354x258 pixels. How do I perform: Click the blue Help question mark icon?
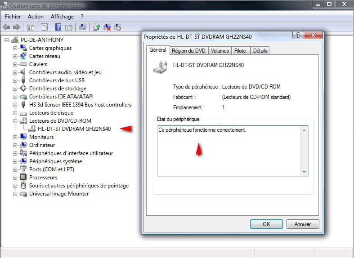pos(58,27)
